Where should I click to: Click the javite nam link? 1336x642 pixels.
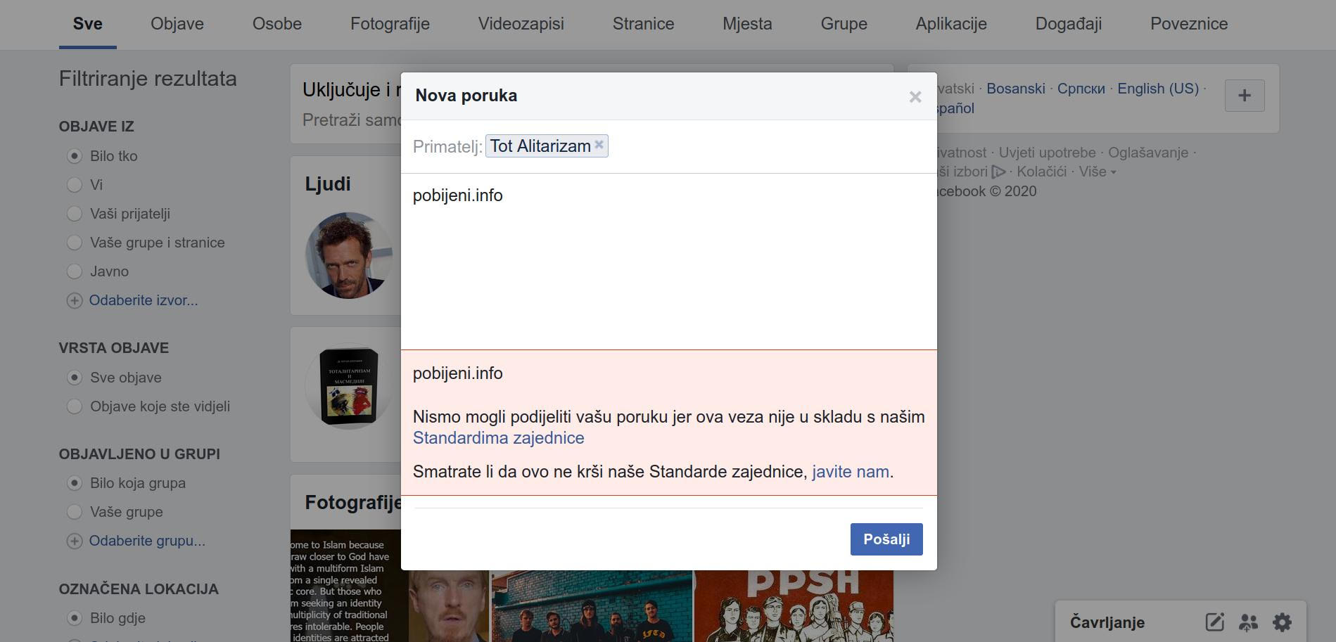(x=850, y=472)
